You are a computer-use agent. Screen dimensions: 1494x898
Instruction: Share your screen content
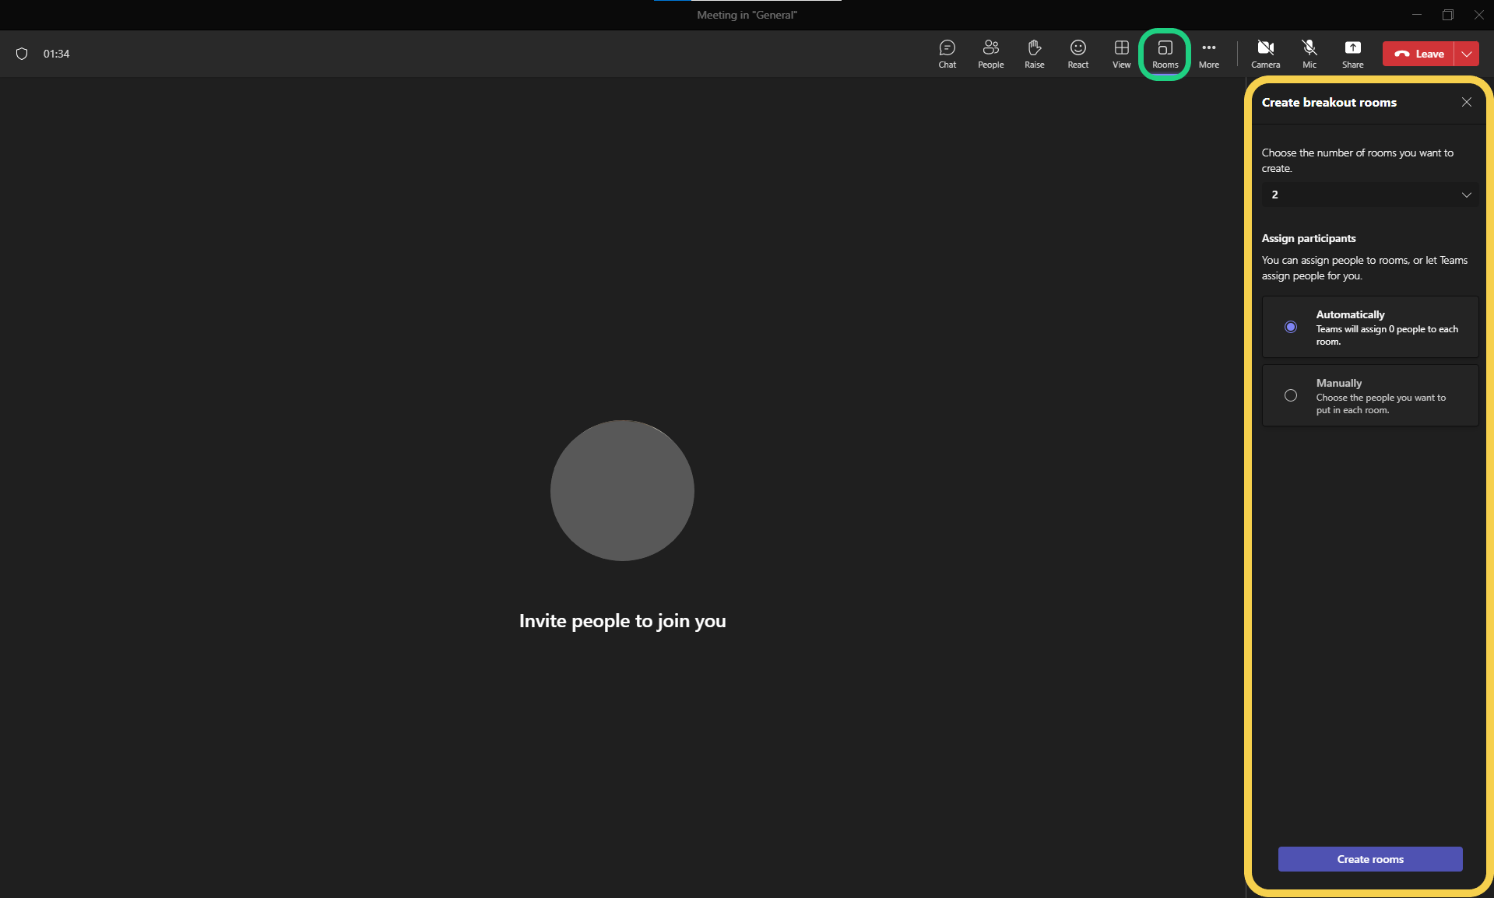pos(1352,54)
